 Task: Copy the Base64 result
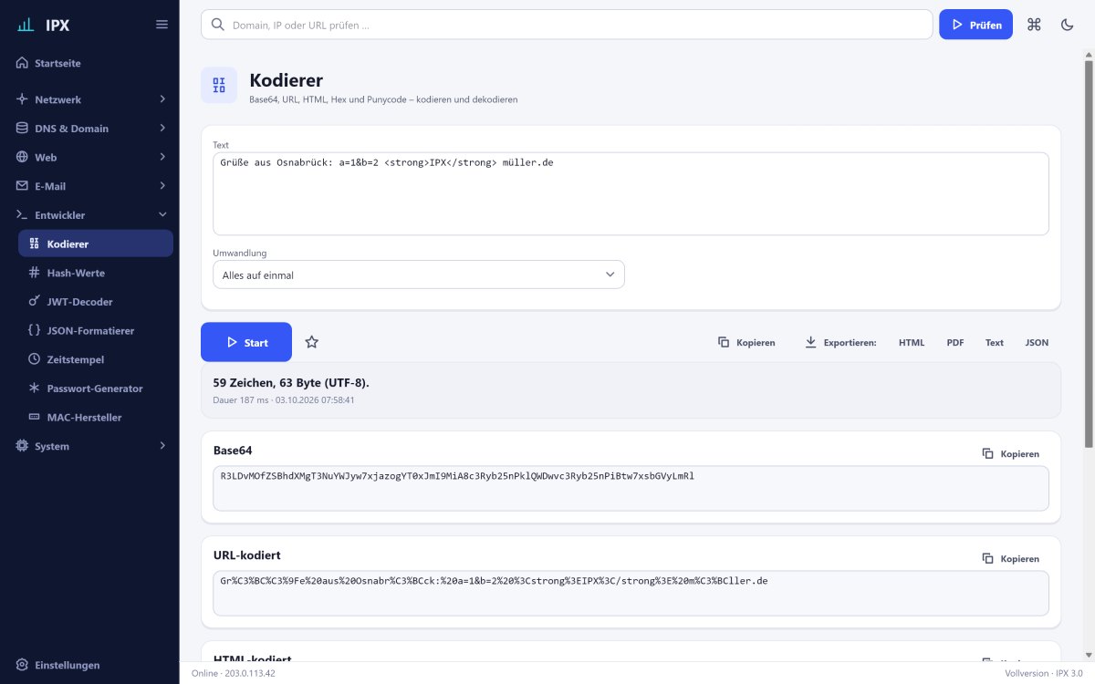point(1010,453)
